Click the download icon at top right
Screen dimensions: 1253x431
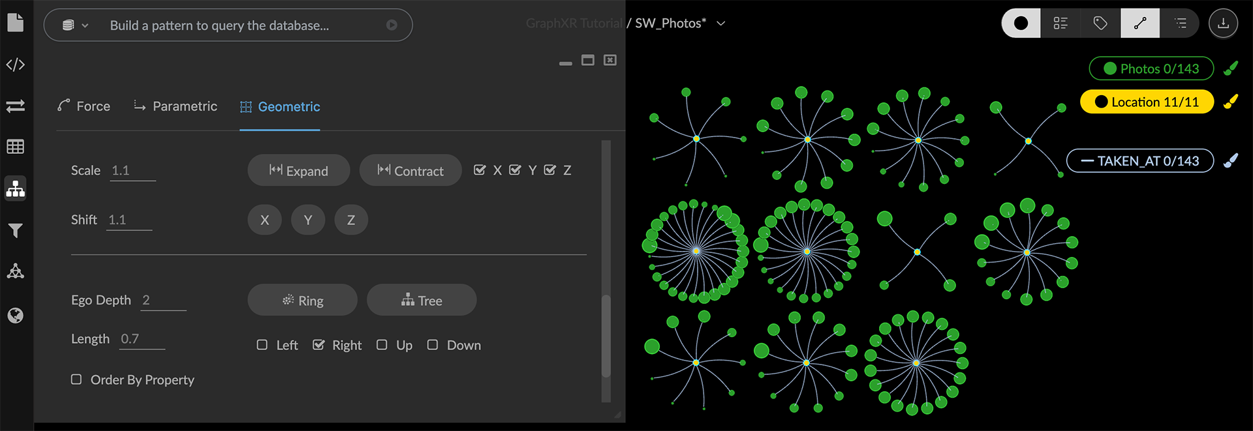(1223, 23)
